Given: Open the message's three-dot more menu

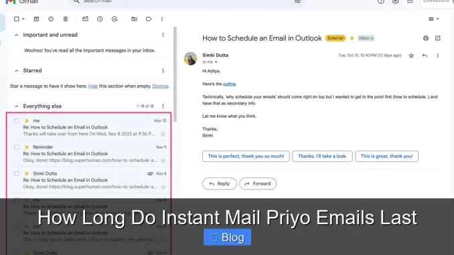Looking at the screenshot, I should pos(437,56).
